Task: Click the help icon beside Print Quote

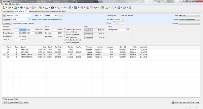Action: point(4,102)
